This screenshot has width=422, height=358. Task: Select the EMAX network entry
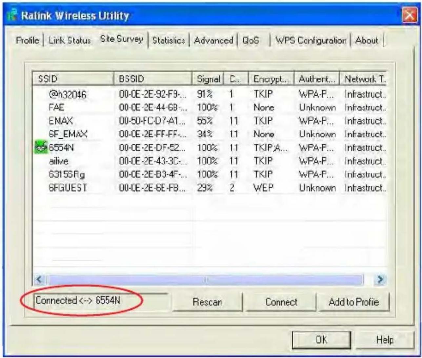click(x=209, y=121)
